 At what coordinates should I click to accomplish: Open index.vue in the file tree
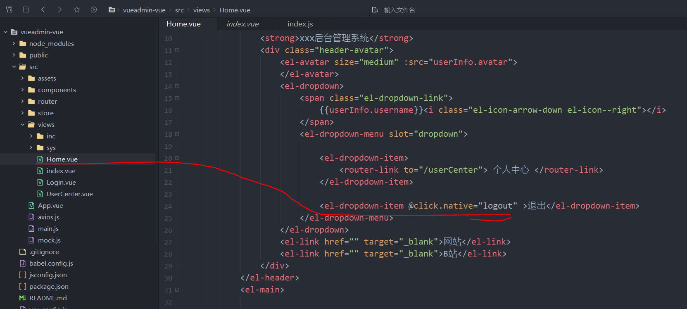tap(61, 171)
